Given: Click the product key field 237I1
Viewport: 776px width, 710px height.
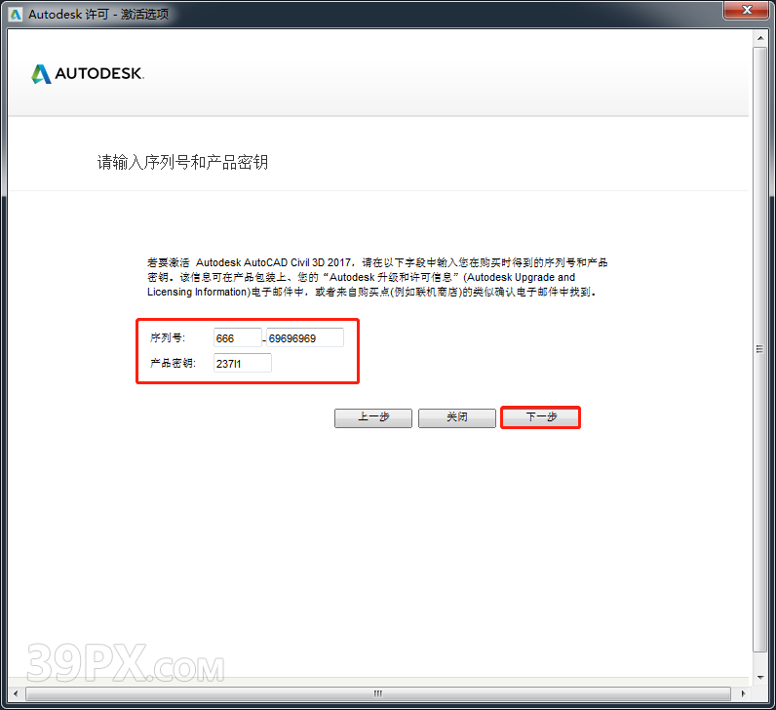Looking at the screenshot, I should click(243, 363).
